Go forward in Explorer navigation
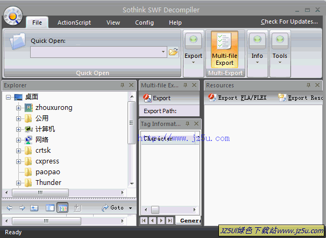This screenshot has height=238, width=326. pos(22,208)
